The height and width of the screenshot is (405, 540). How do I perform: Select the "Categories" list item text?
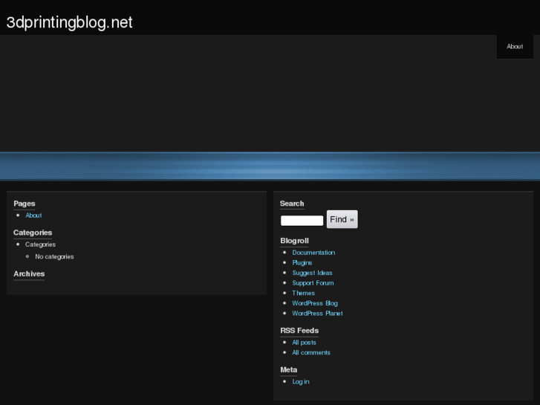point(40,244)
